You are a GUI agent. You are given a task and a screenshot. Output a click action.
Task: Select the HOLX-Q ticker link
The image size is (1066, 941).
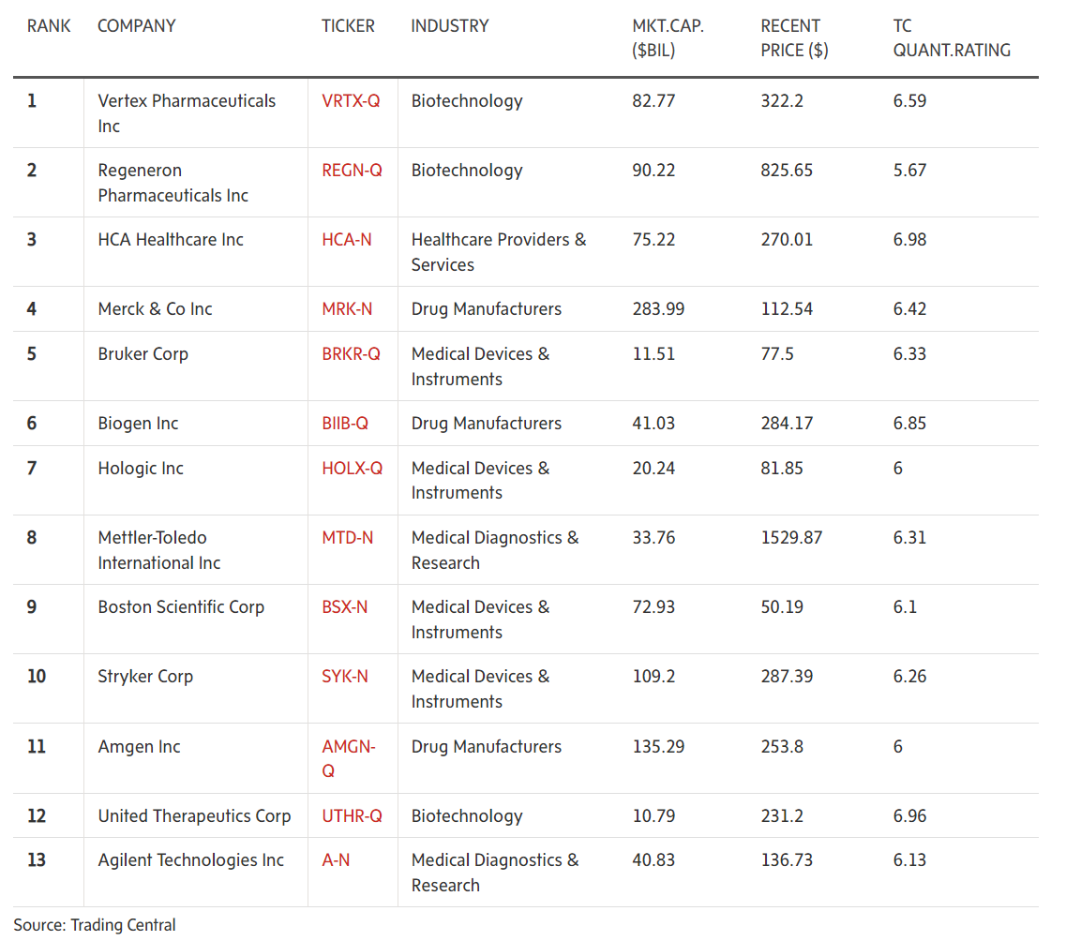pos(352,469)
